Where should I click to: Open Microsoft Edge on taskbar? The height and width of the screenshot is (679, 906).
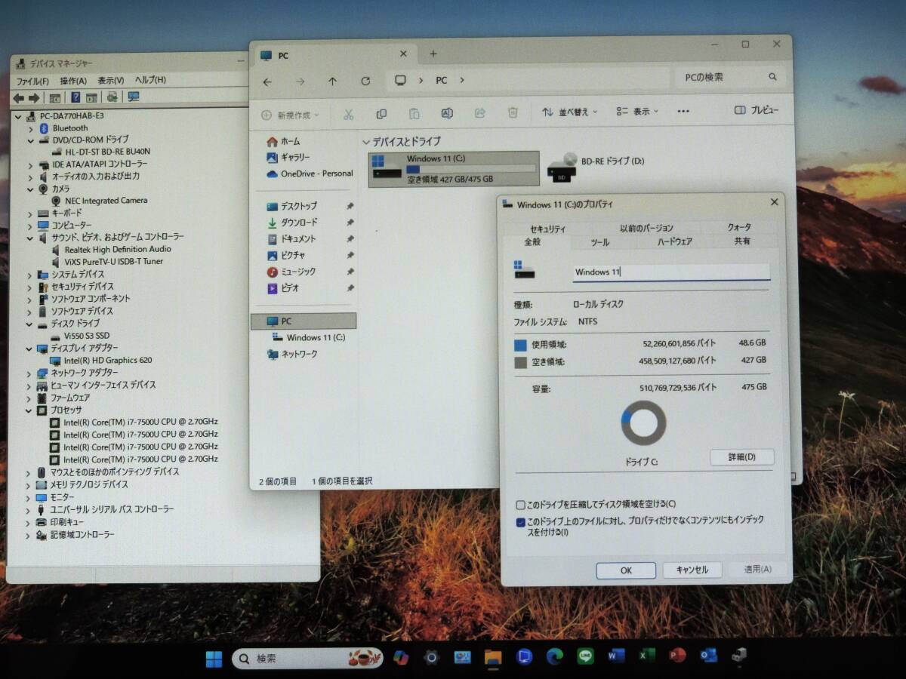point(555,656)
